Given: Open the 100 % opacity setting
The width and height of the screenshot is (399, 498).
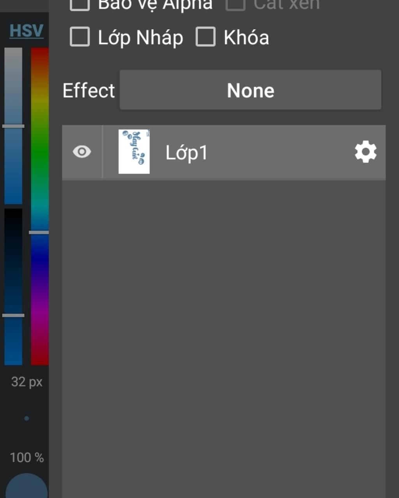Looking at the screenshot, I should [x=26, y=457].
